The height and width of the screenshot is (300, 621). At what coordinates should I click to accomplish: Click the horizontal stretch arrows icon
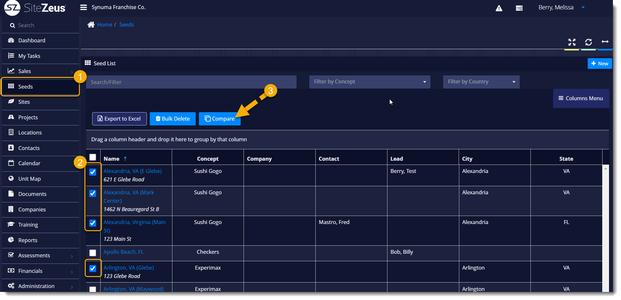tap(605, 42)
